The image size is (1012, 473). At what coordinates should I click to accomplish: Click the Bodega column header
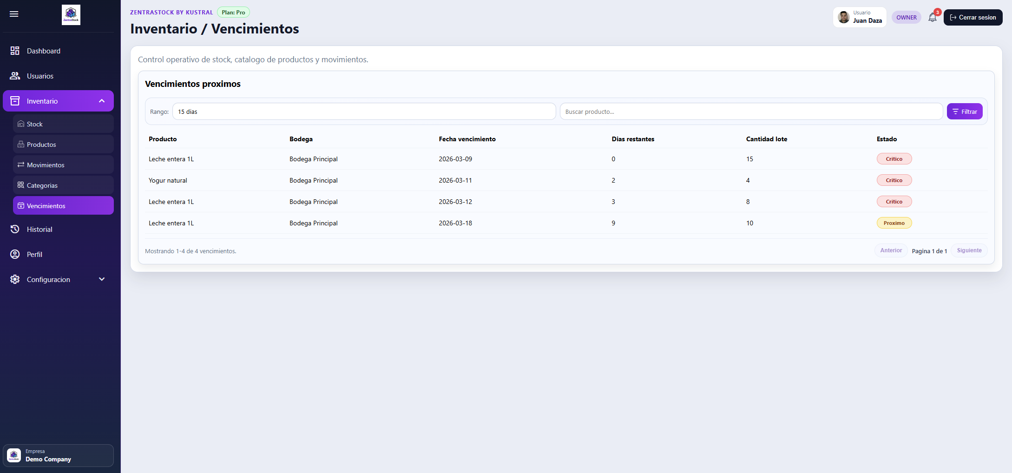[x=301, y=139]
